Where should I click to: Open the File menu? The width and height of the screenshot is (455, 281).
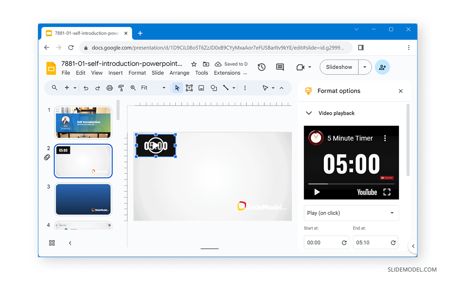(x=66, y=73)
